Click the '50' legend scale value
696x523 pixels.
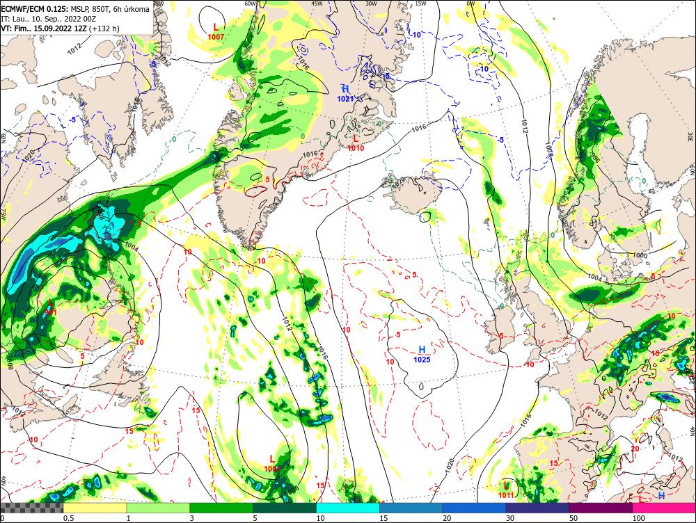click(x=574, y=518)
